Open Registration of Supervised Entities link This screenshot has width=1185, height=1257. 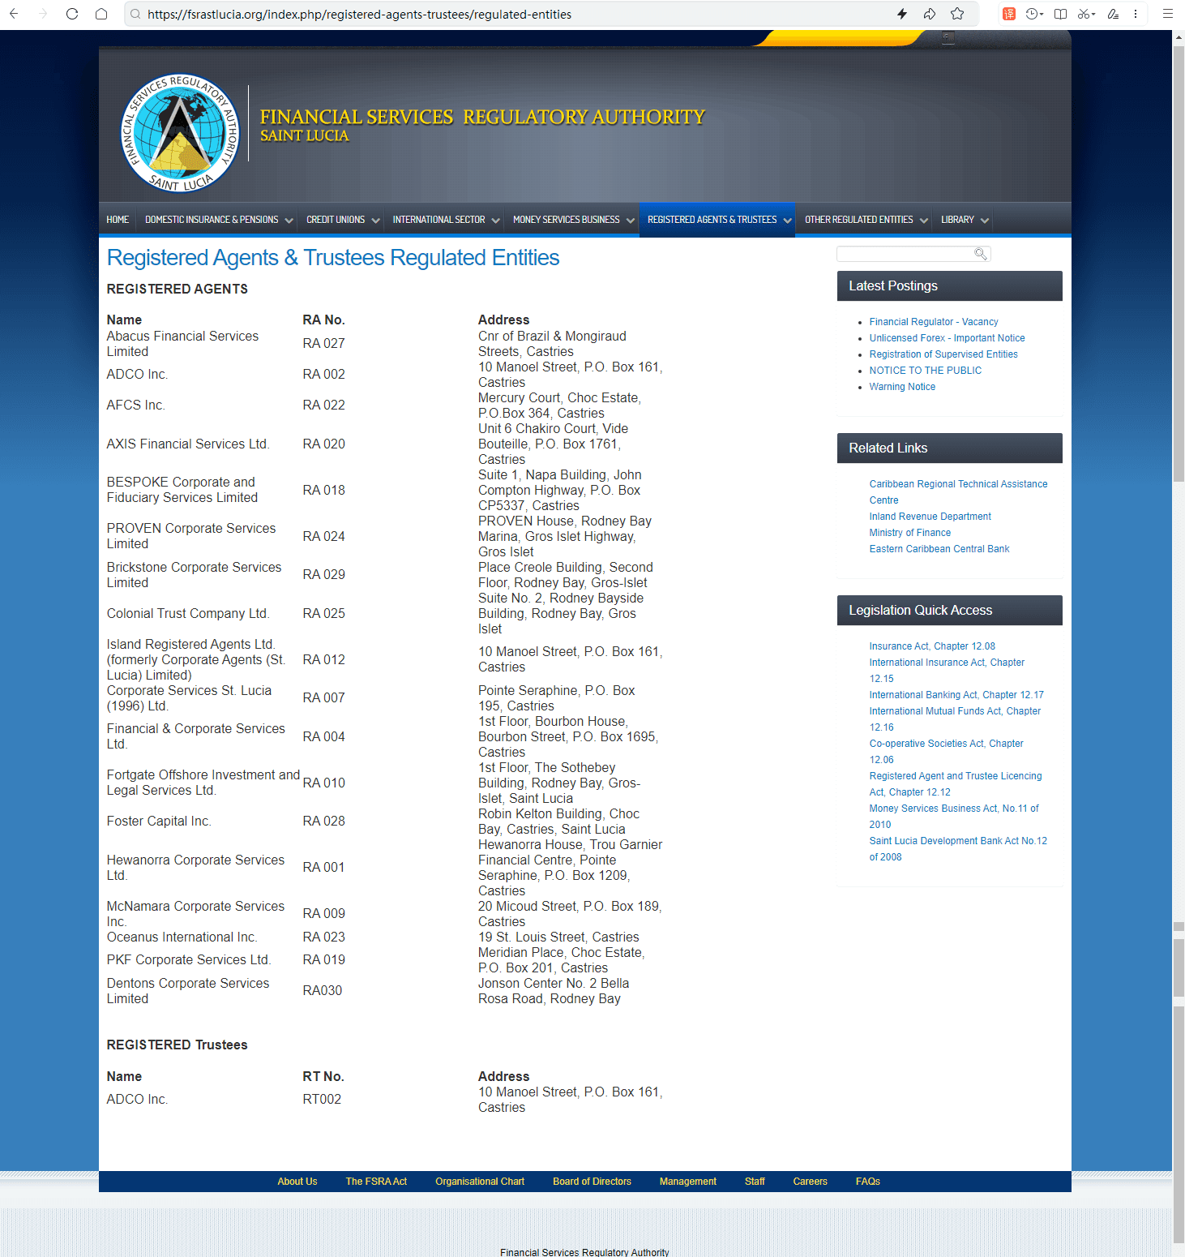click(x=943, y=354)
